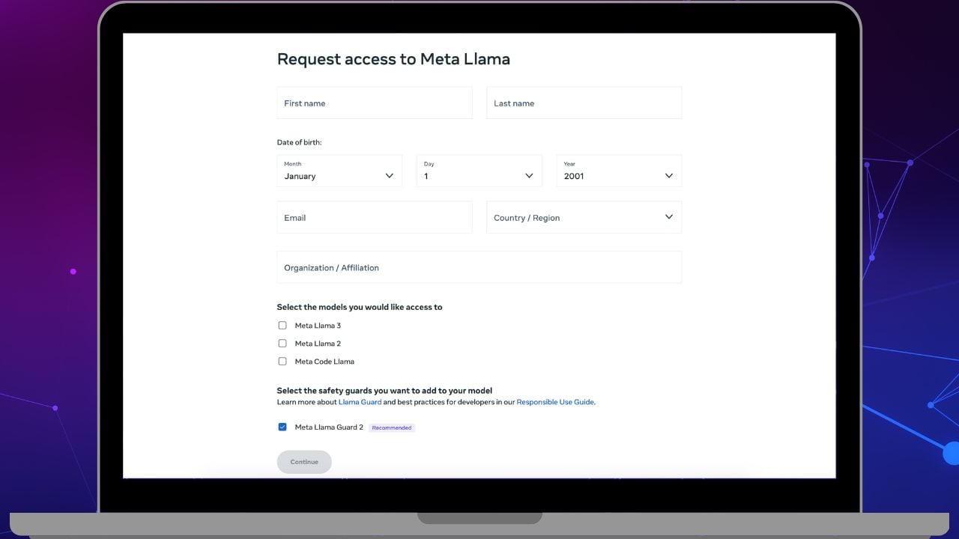Open the Year dropdown showing 2001
Image resolution: width=959 pixels, height=539 pixels.
619,171
